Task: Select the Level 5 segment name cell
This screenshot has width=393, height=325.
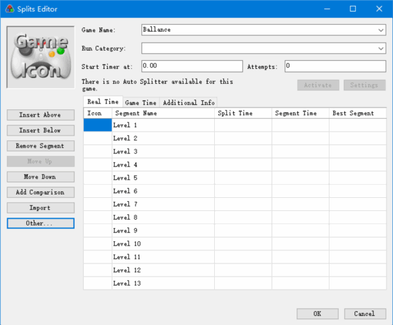Action: 163,178
